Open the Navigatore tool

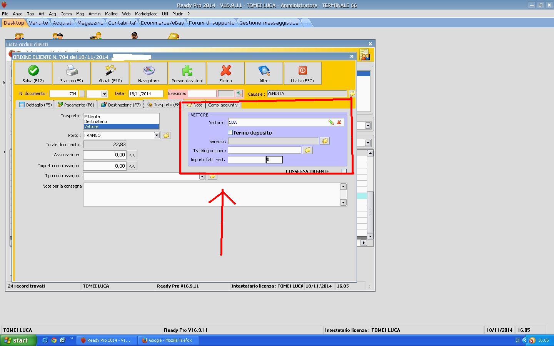pos(149,71)
